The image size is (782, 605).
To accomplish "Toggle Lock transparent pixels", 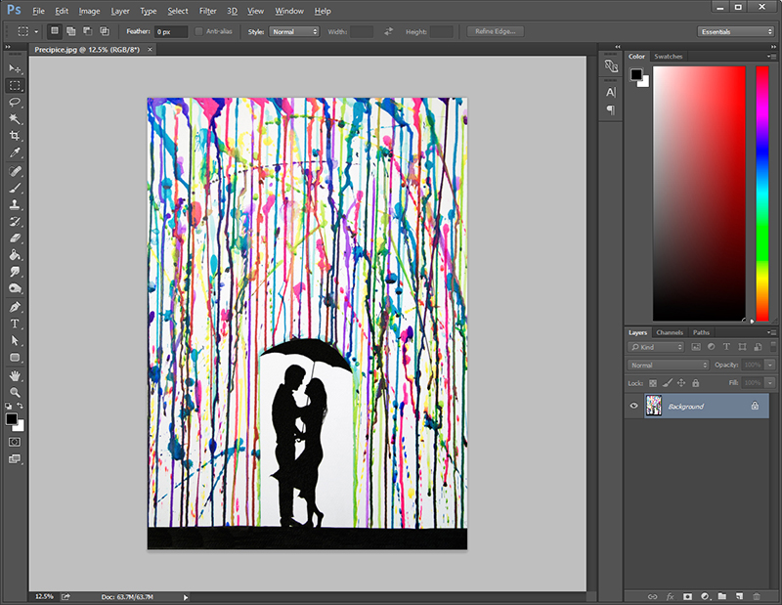I will [x=653, y=383].
